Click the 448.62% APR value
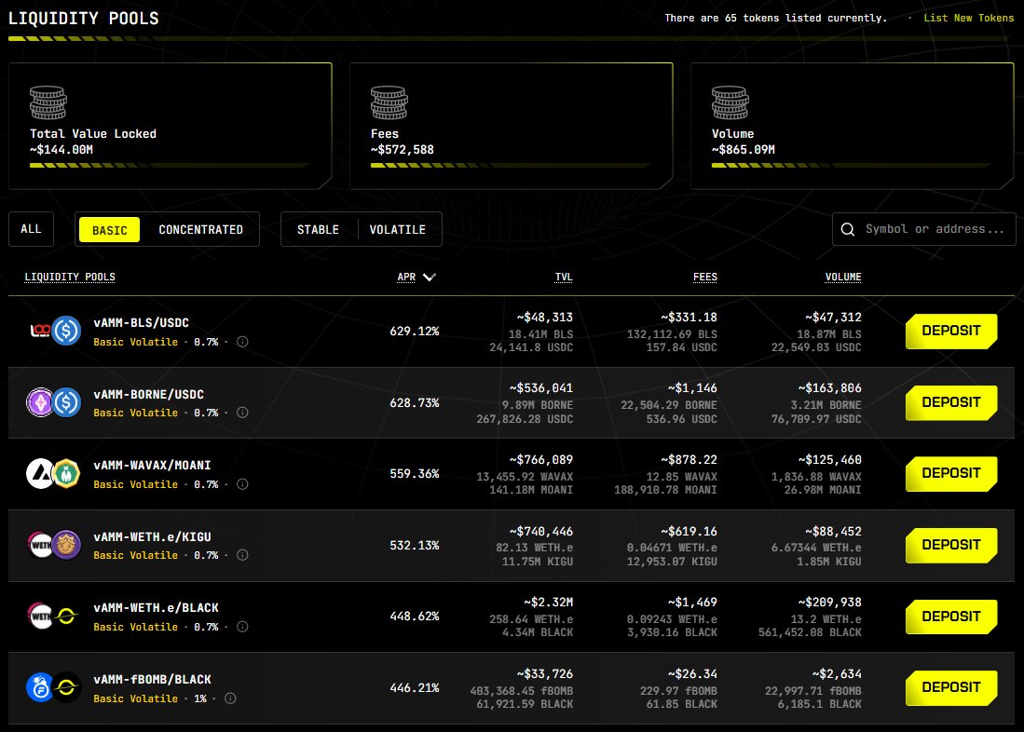This screenshot has width=1024, height=732. click(x=414, y=616)
